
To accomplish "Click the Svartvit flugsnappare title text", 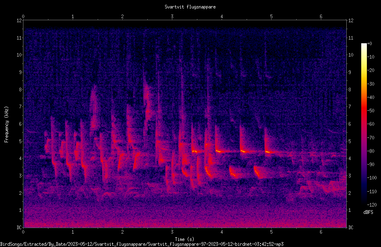I will 190,7.
